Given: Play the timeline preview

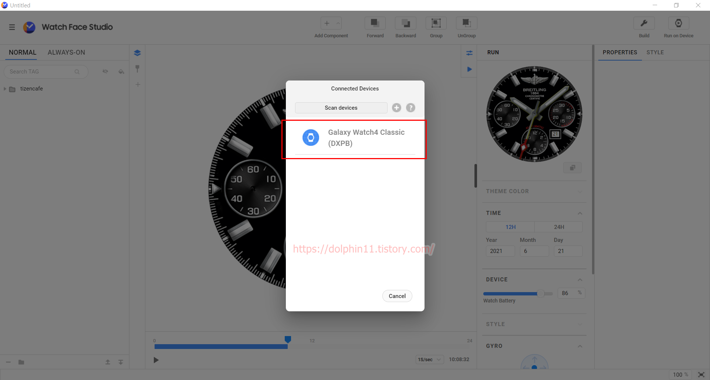Looking at the screenshot, I should [156, 360].
